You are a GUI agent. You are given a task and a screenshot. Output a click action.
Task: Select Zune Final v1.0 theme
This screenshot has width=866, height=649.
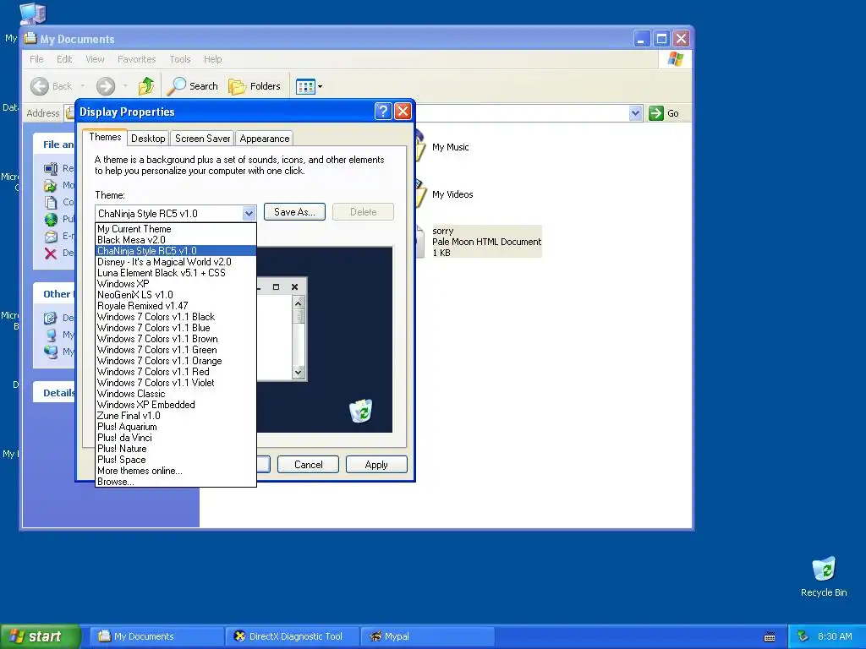click(176, 416)
